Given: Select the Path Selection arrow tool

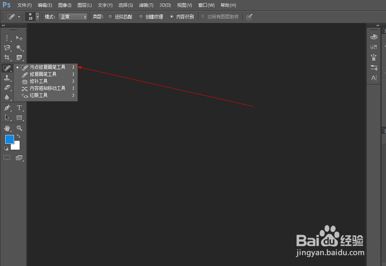Looking at the screenshot, I should [7, 117].
